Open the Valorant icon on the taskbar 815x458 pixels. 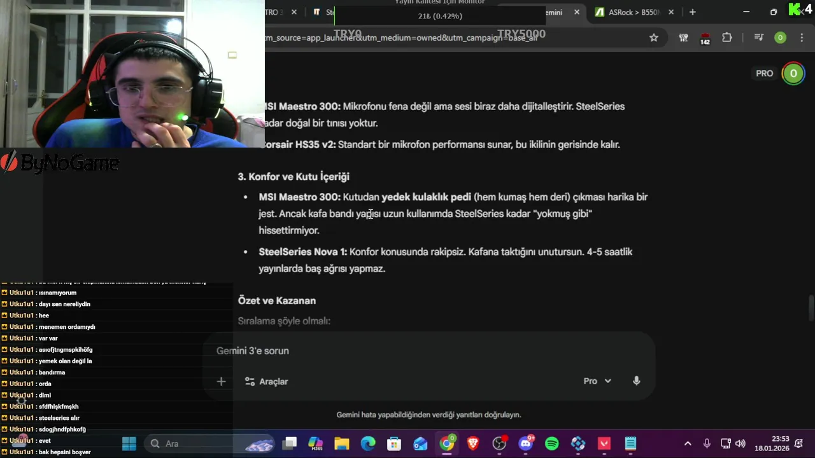click(x=604, y=443)
